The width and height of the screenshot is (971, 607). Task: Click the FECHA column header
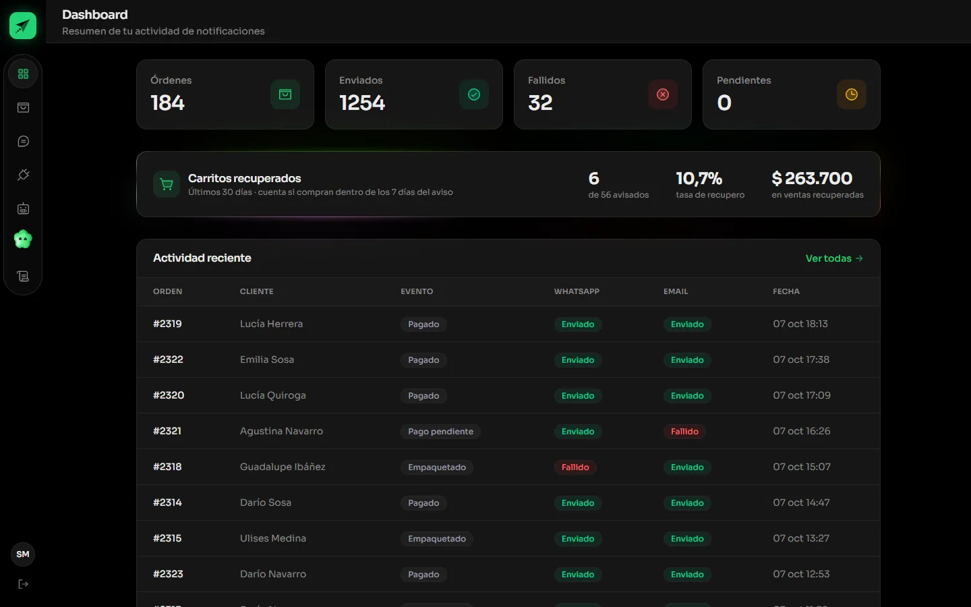[x=786, y=291]
